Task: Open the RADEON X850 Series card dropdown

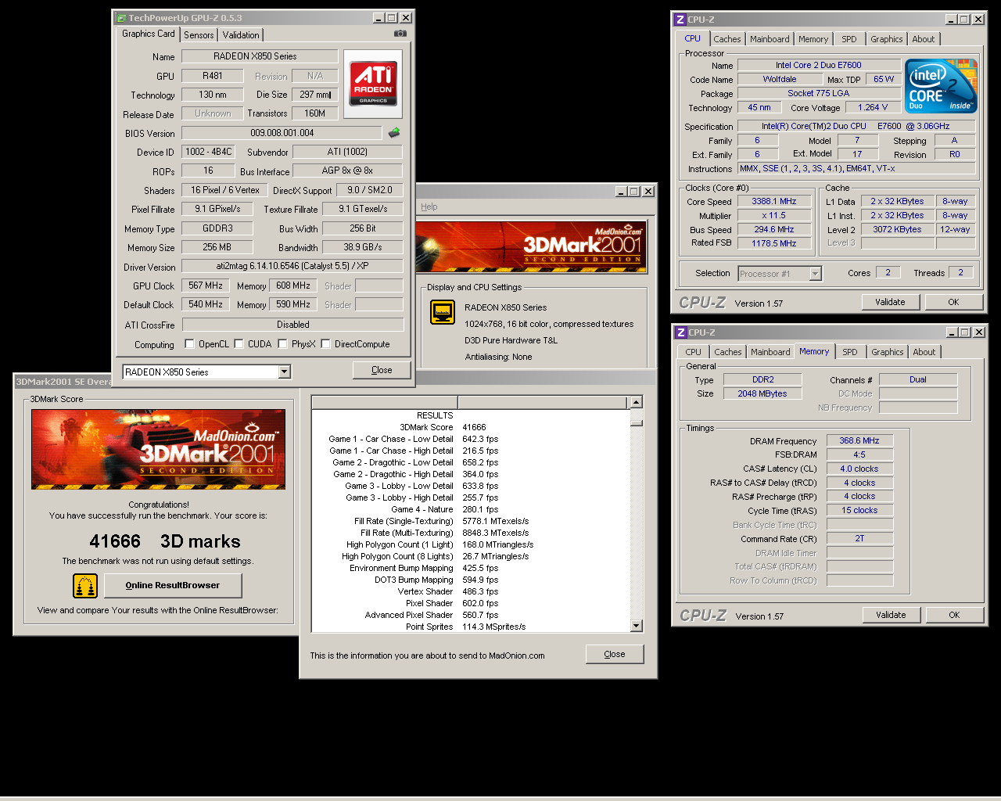Action: (285, 372)
